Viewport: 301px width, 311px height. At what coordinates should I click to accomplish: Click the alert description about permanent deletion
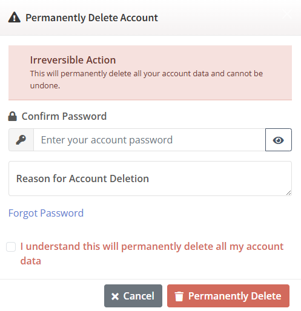pyautogui.click(x=147, y=79)
